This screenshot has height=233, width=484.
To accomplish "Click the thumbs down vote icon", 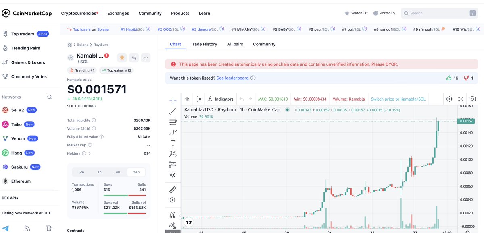I will 466,78.
